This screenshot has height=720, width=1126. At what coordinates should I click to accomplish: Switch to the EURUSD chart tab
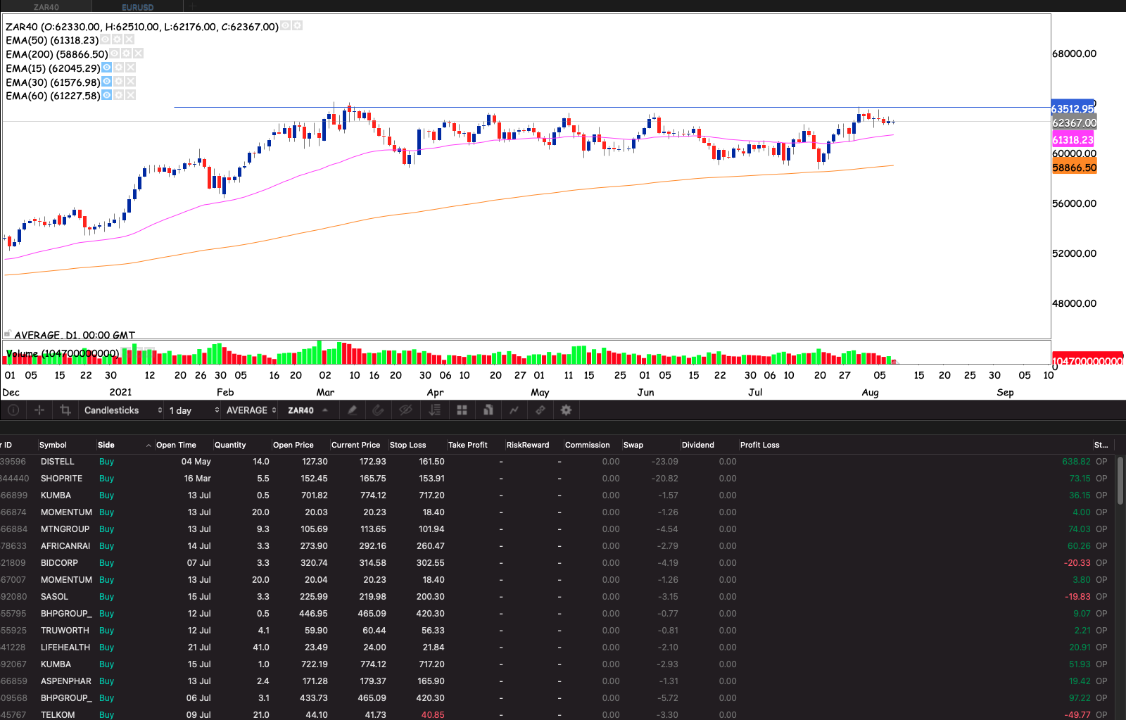coord(137,7)
